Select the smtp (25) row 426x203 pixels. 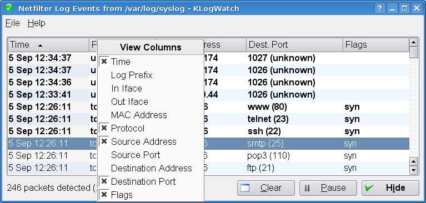pyautogui.click(x=208, y=144)
